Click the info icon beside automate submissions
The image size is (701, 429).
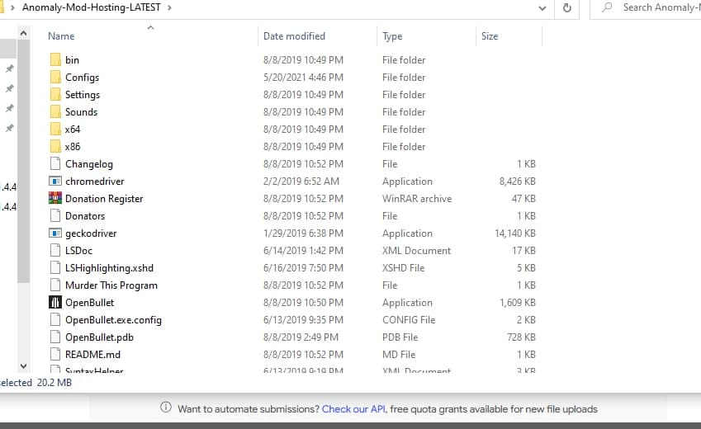point(166,407)
